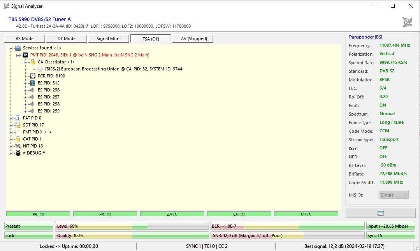Click the round icon beside the BISS-2 entry
This screenshot has height=251, width=420.
coord(40,69)
